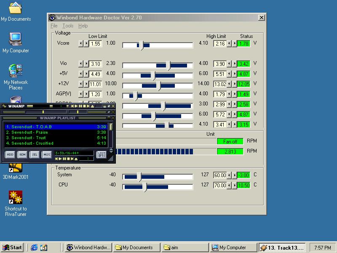Screen dimensions: 337x253
Task: Decrease the AGP(V) low limit
Action: [x=80, y=94]
